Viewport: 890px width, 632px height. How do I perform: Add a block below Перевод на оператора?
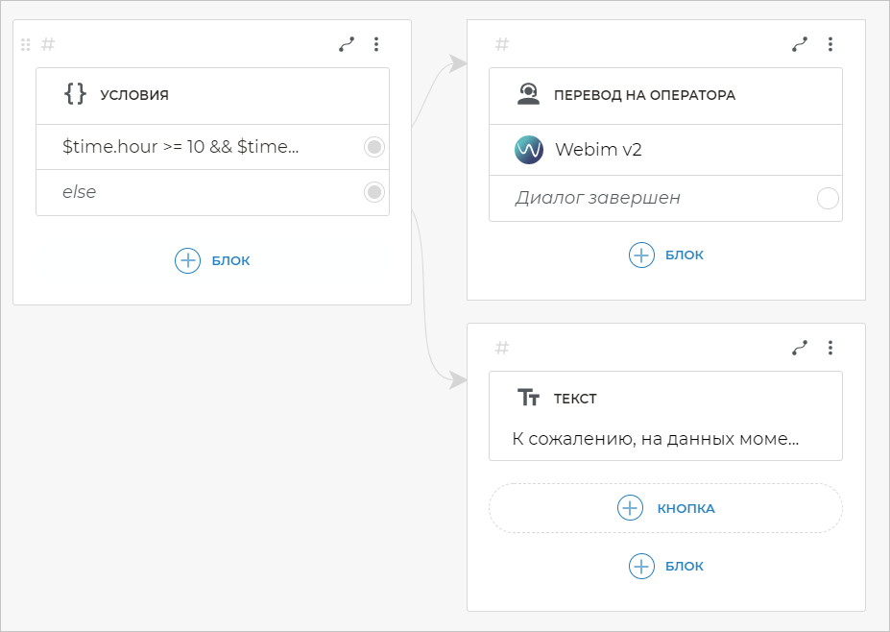click(665, 255)
